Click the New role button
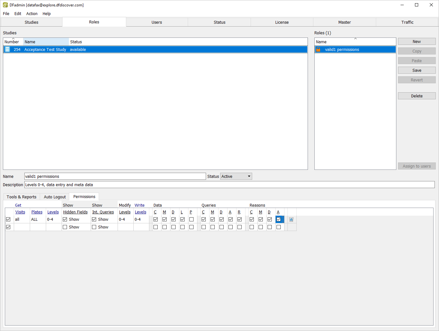The height and width of the screenshot is (331, 439). [417, 42]
